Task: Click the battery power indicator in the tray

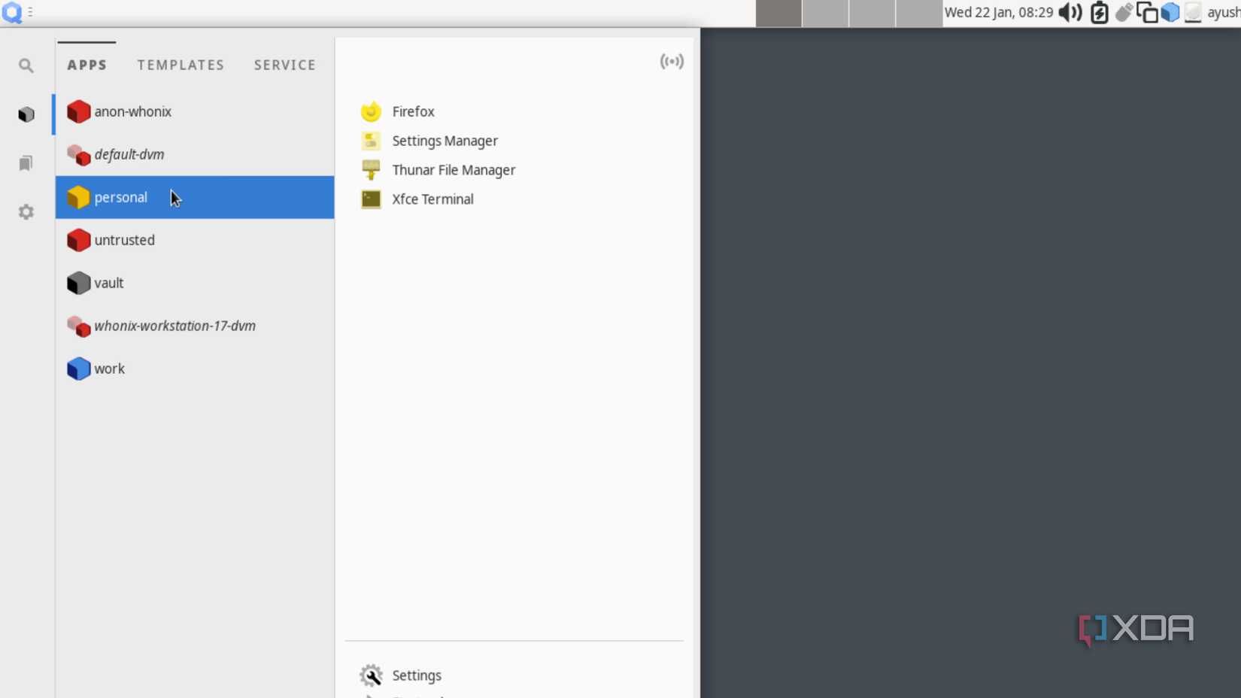Action: pos(1098,12)
